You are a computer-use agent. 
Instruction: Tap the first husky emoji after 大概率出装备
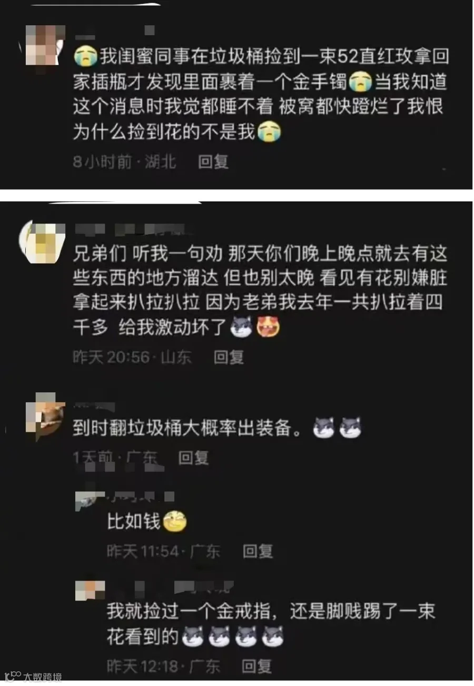[x=324, y=428]
